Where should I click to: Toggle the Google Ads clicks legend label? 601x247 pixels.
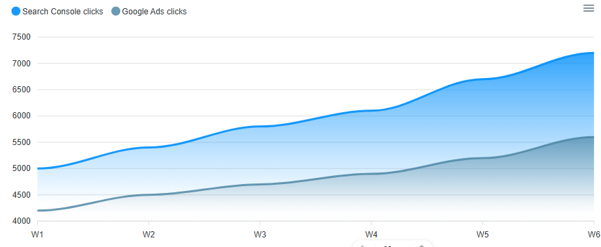[154, 12]
